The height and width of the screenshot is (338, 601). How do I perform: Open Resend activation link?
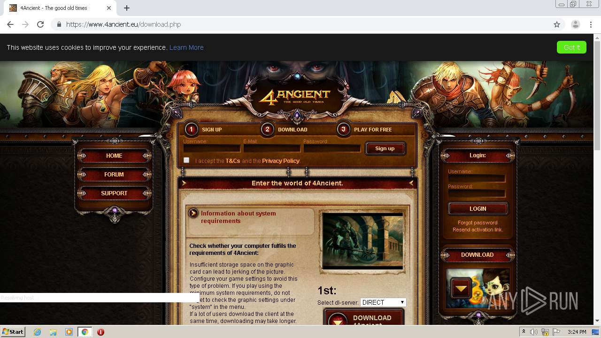coord(478,230)
